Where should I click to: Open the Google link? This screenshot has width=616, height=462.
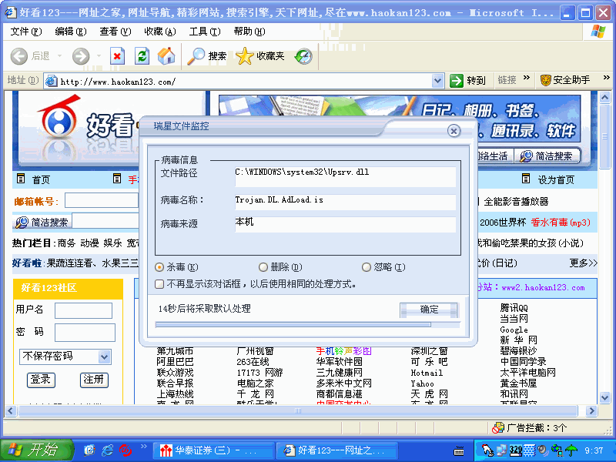514,330
